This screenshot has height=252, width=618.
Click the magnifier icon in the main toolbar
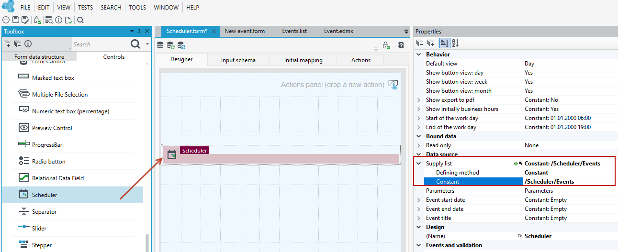pyautogui.click(x=80, y=20)
